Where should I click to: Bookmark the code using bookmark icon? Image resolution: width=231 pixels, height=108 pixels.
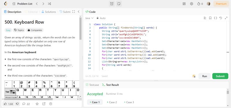[210, 18]
